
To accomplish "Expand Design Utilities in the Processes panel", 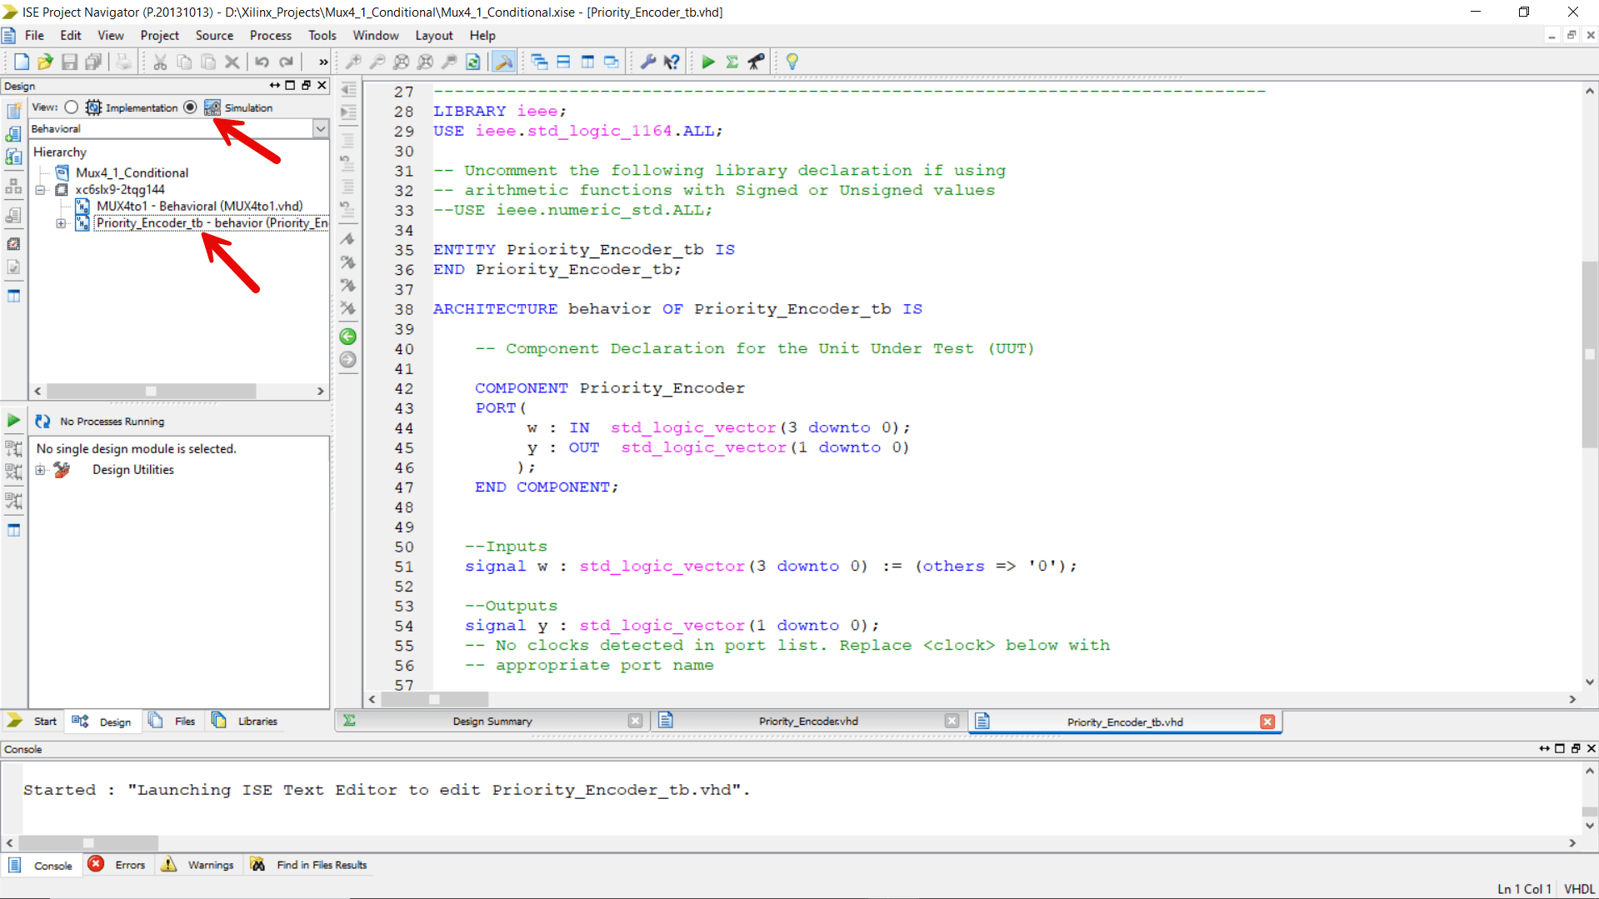I will pyautogui.click(x=40, y=469).
